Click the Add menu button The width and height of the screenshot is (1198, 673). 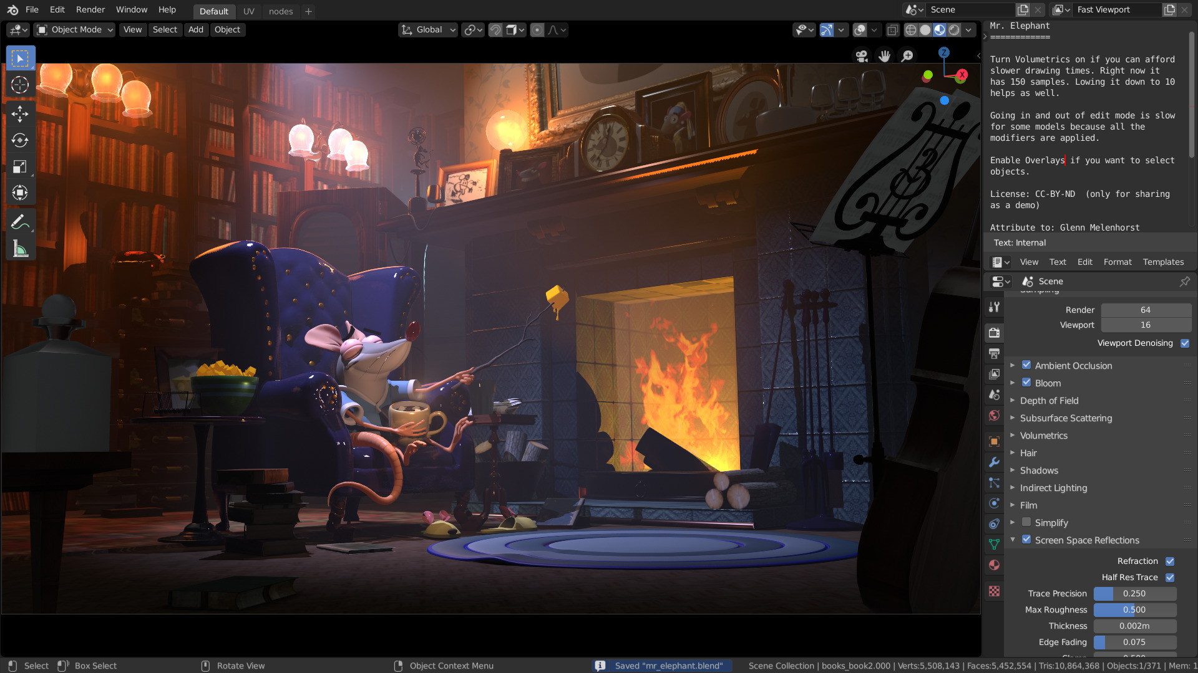[x=196, y=30]
